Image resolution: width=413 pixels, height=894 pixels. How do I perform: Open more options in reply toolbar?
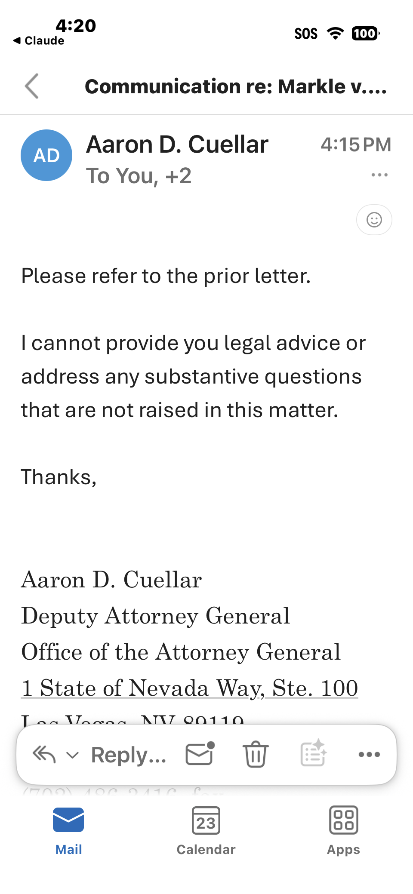pos(369,754)
